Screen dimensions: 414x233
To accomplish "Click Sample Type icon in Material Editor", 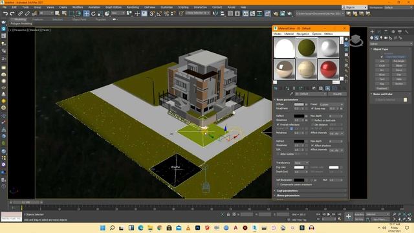I will click(x=347, y=39).
